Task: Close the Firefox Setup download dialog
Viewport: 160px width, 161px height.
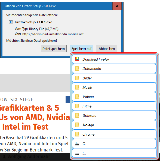Action: pos(117,6)
